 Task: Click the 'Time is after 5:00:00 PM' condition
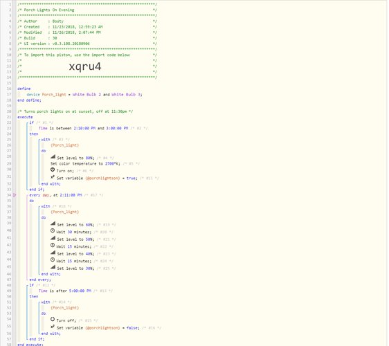click(x=65, y=291)
